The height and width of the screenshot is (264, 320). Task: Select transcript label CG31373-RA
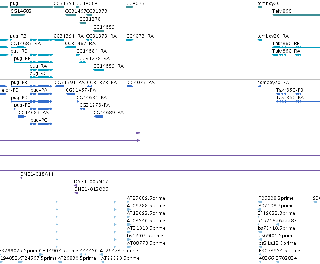pos(101,36)
